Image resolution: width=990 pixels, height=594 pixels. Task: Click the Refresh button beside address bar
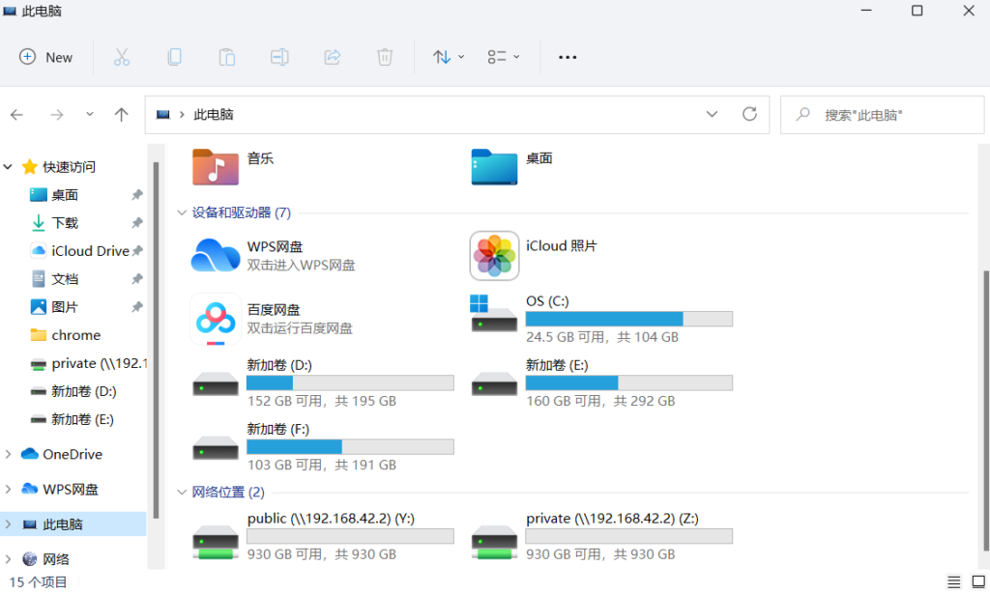[749, 114]
